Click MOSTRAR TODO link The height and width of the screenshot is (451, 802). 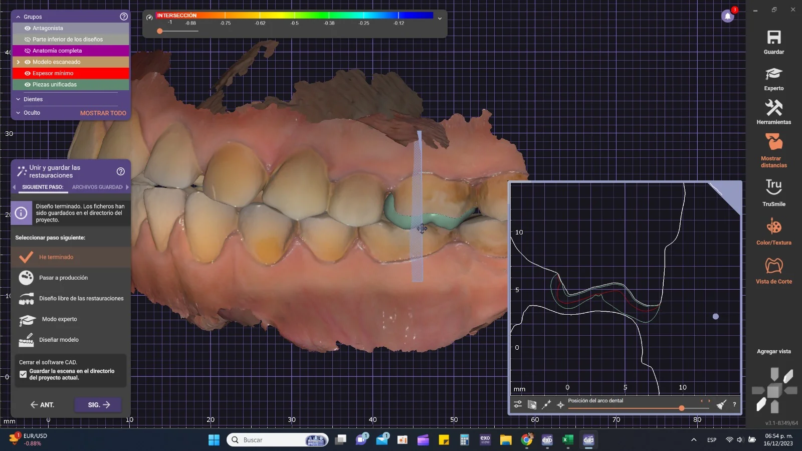[x=103, y=113]
